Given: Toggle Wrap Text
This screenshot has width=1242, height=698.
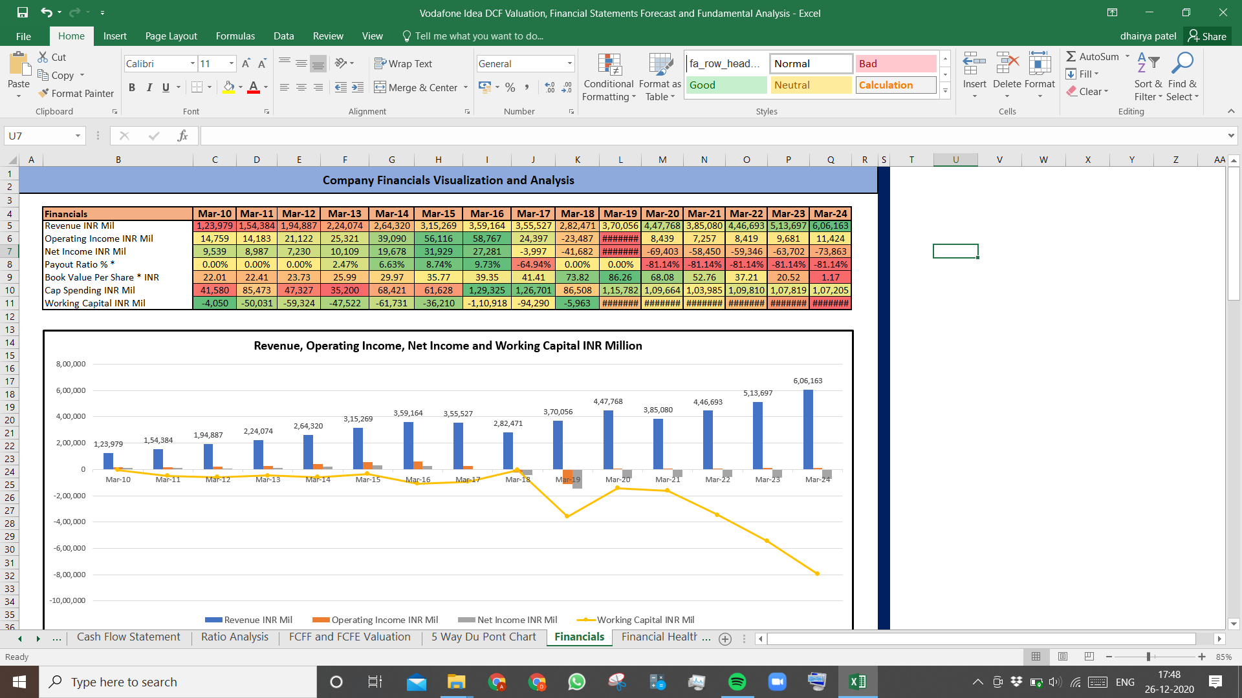Looking at the screenshot, I should (403, 63).
